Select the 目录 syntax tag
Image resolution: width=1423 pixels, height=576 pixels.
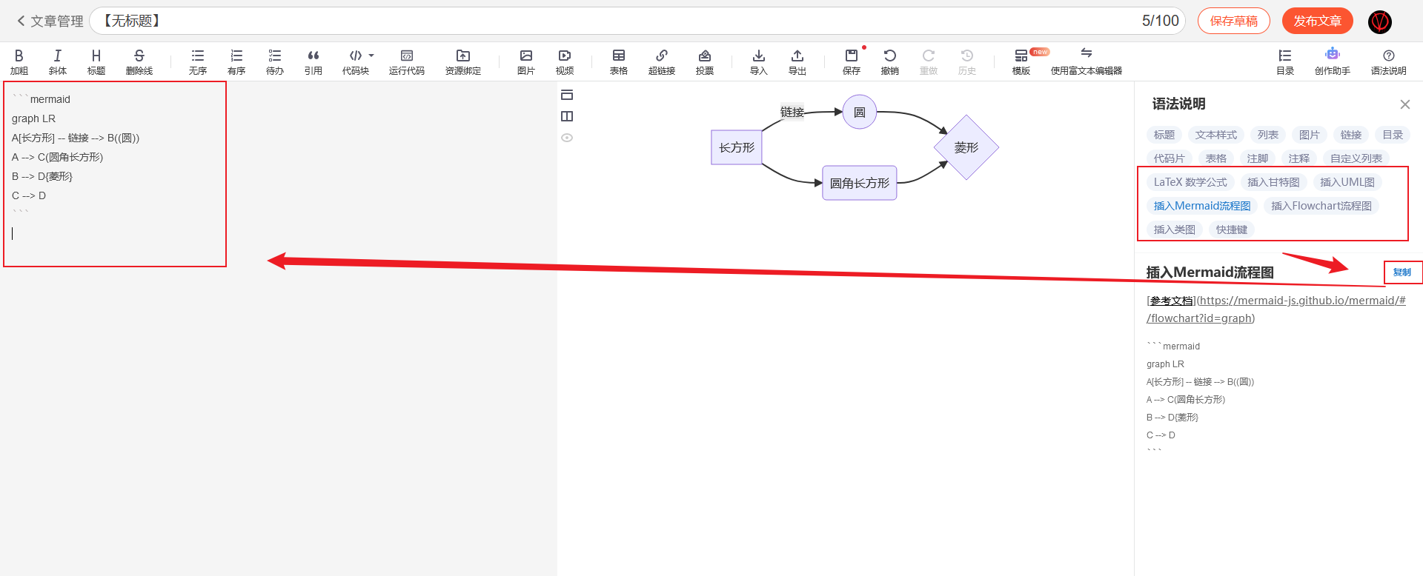[x=1393, y=135]
